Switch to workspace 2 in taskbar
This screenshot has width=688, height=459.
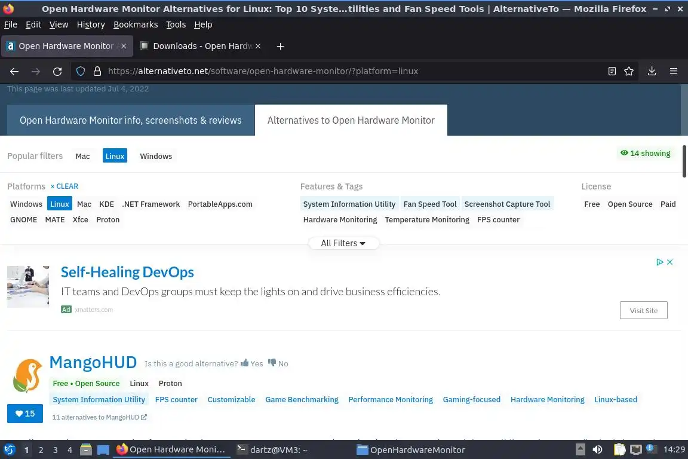coord(41,450)
